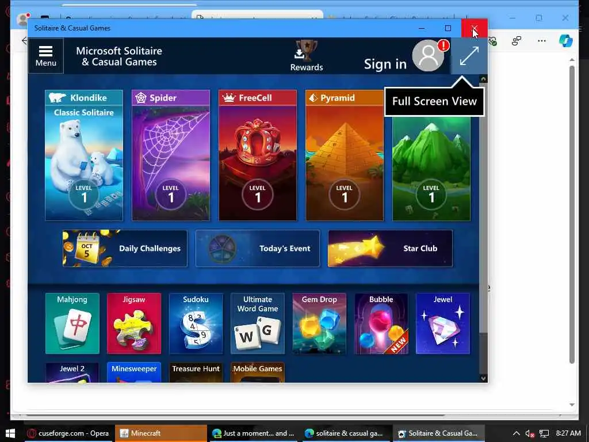This screenshot has width=589, height=442.
Task: Maximize the Solitaire & Casual Games window
Action: [x=448, y=28]
